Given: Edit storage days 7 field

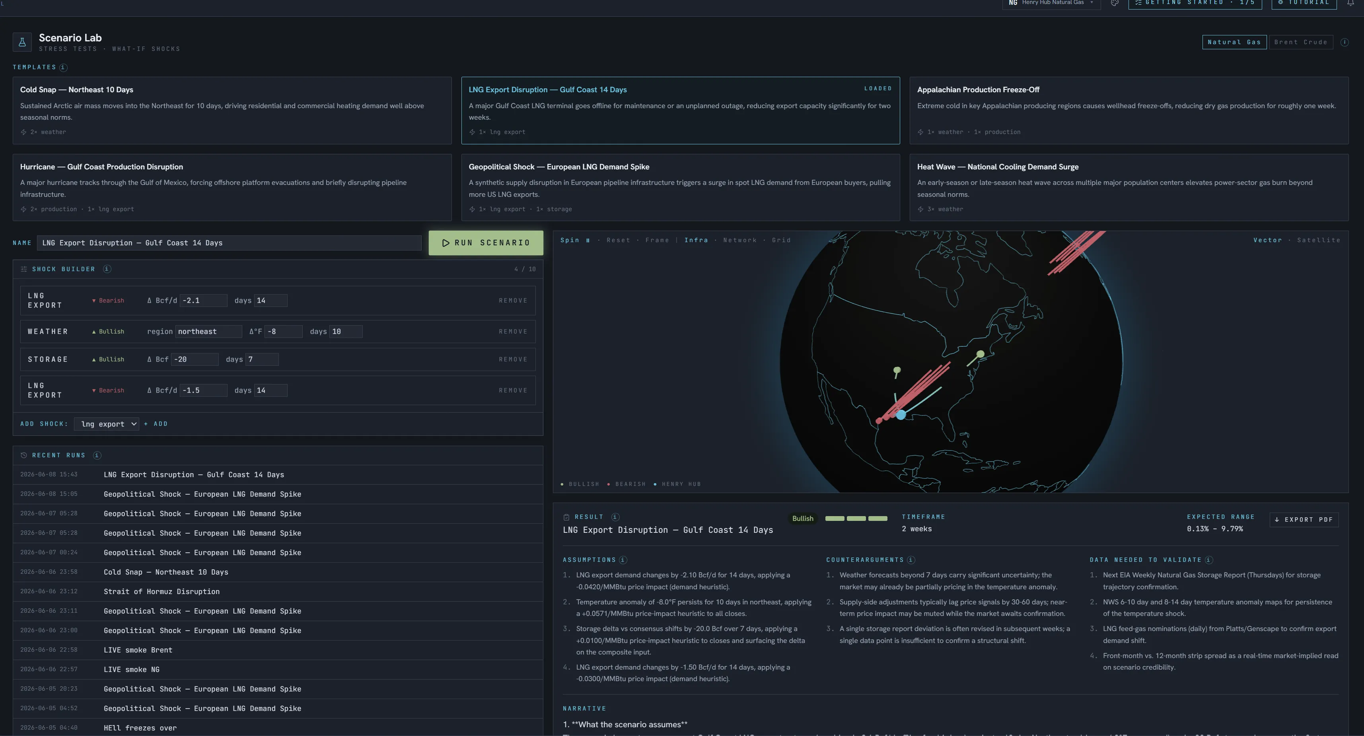Looking at the screenshot, I should [262, 359].
